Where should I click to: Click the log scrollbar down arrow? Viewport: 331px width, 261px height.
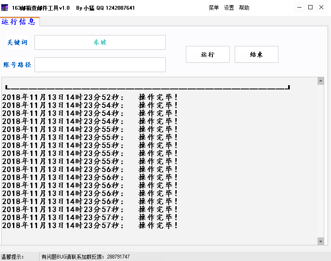pos(320,241)
